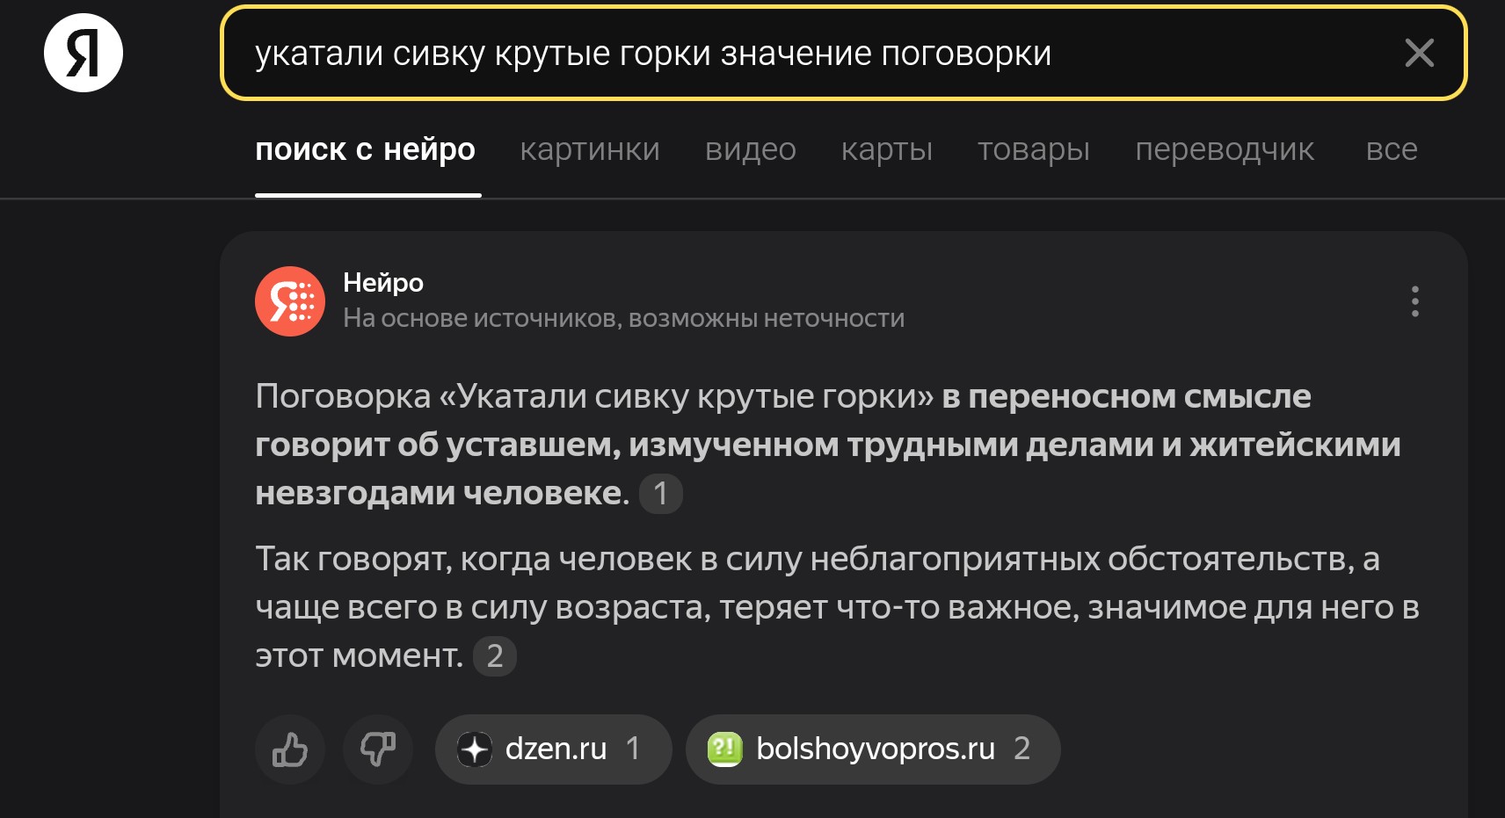Open the dzen.ru source chip
Screen dimensions: 1505x818
point(554,749)
